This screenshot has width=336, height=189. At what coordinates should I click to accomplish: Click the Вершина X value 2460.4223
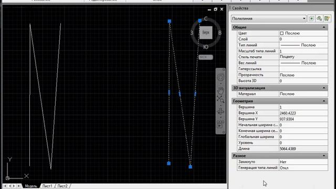pyautogui.click(x=303, y=113)
